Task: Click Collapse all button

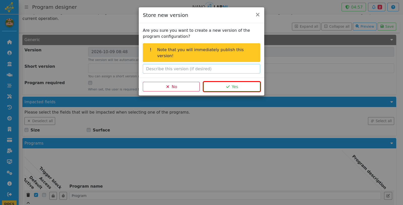Action: pyautogui.click(x=337, y=26)
